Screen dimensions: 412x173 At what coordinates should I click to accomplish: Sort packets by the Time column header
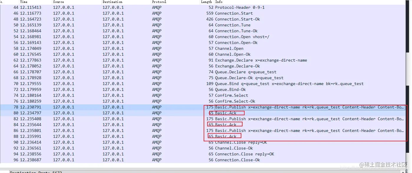pyautogui.click(x=24, y=2)
